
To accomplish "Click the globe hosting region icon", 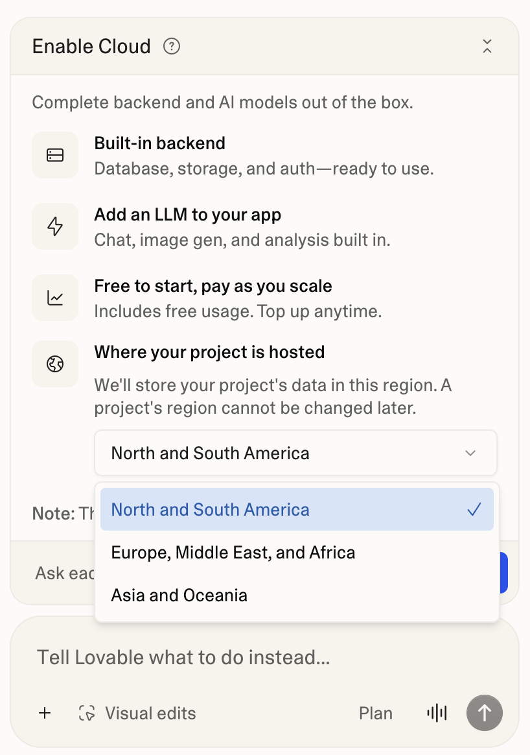I will tap(55, 363).
